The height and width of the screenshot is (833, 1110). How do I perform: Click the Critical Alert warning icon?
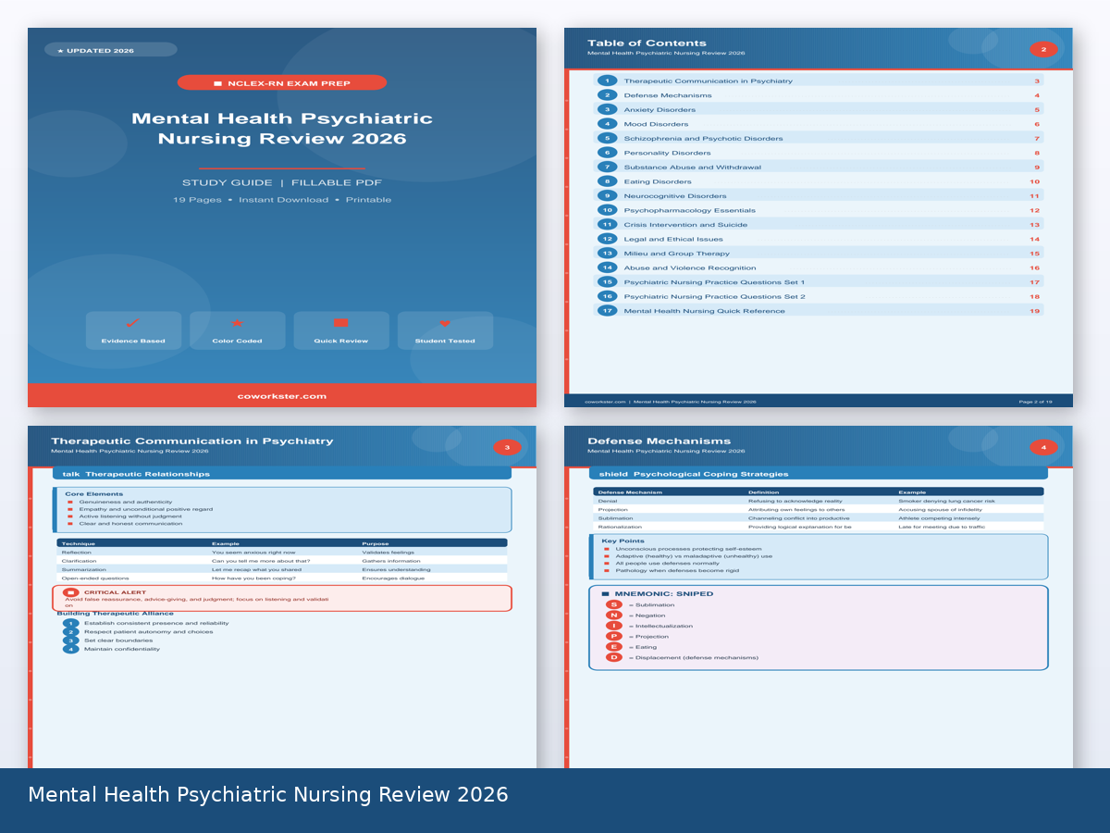73,591
